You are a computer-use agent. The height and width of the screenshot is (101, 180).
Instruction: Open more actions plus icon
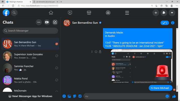[x=64, y=96]
